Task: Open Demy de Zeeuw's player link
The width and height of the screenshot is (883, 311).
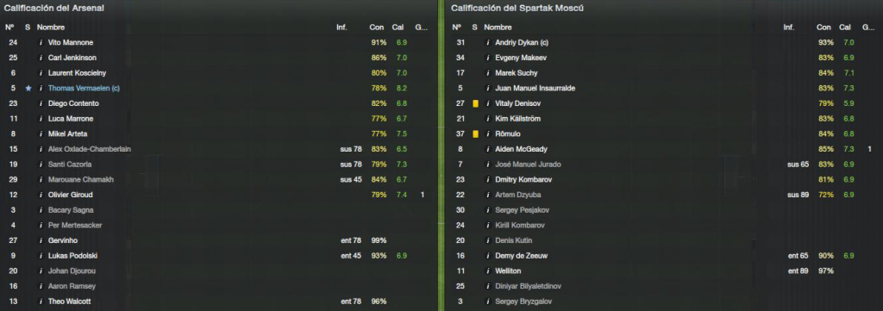Action: [521, 256]
